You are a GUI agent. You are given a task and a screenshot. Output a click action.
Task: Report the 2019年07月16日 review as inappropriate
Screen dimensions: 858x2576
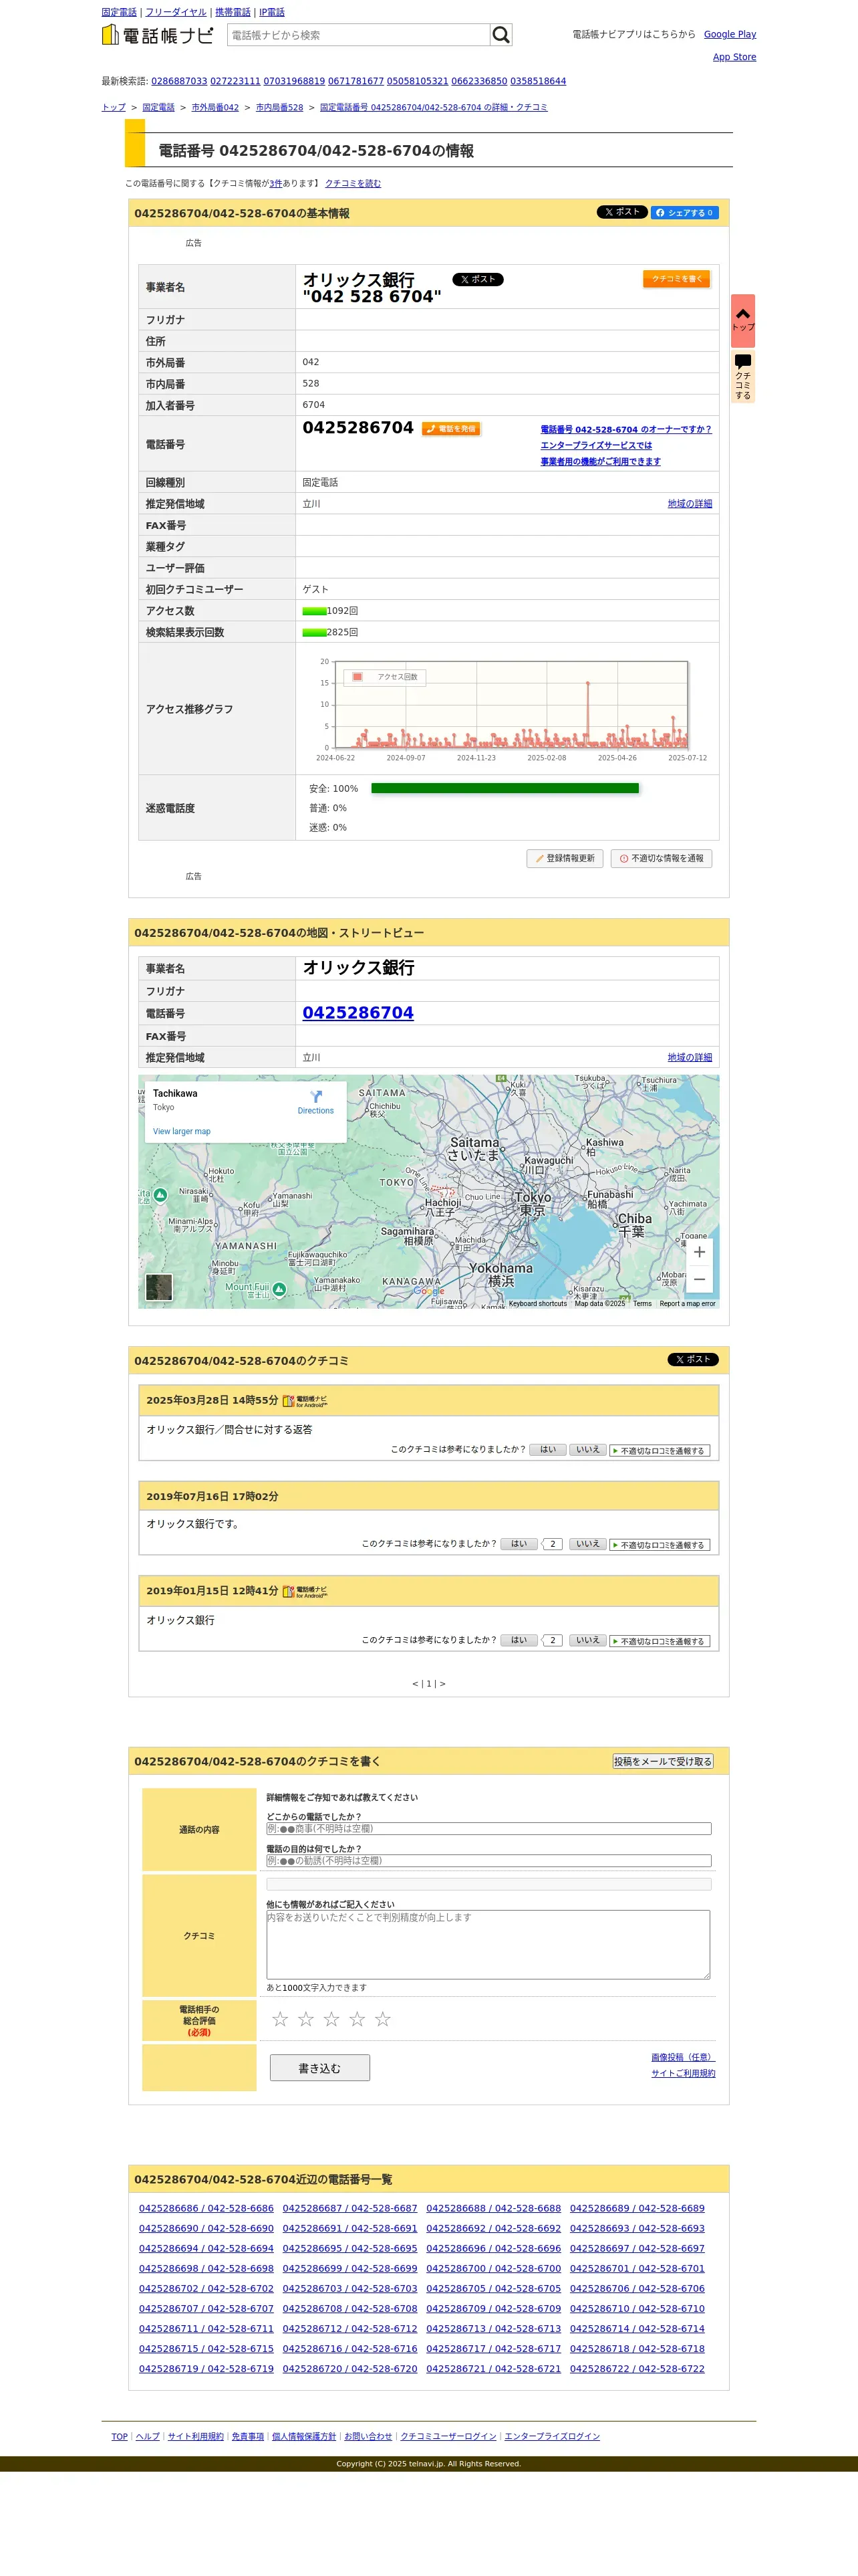pyautogui.click(x=660, y=1545)
